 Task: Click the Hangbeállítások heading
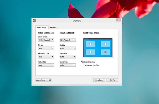(67, 33)
